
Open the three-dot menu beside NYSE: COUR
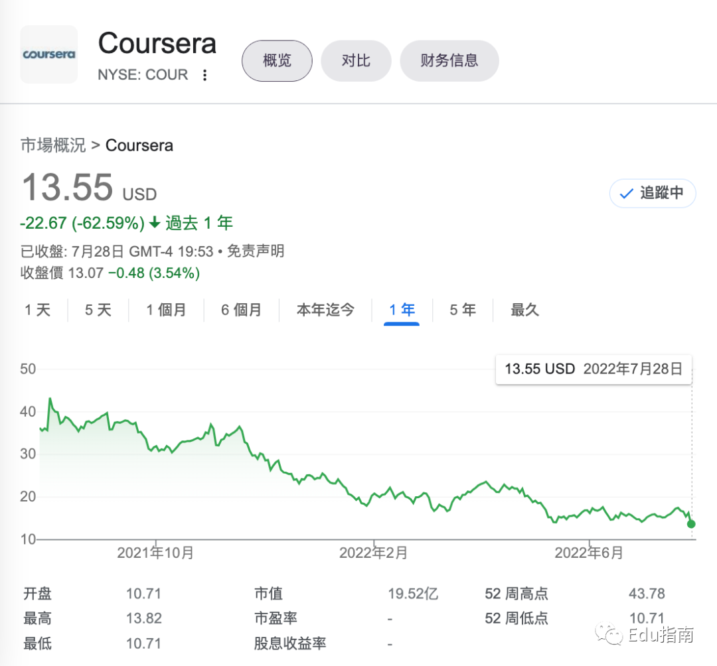[205, 75]
